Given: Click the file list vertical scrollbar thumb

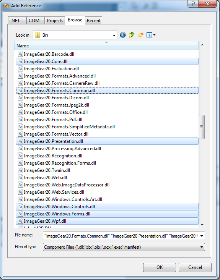Looking at the screenshot, I should (x=202, y=127).
